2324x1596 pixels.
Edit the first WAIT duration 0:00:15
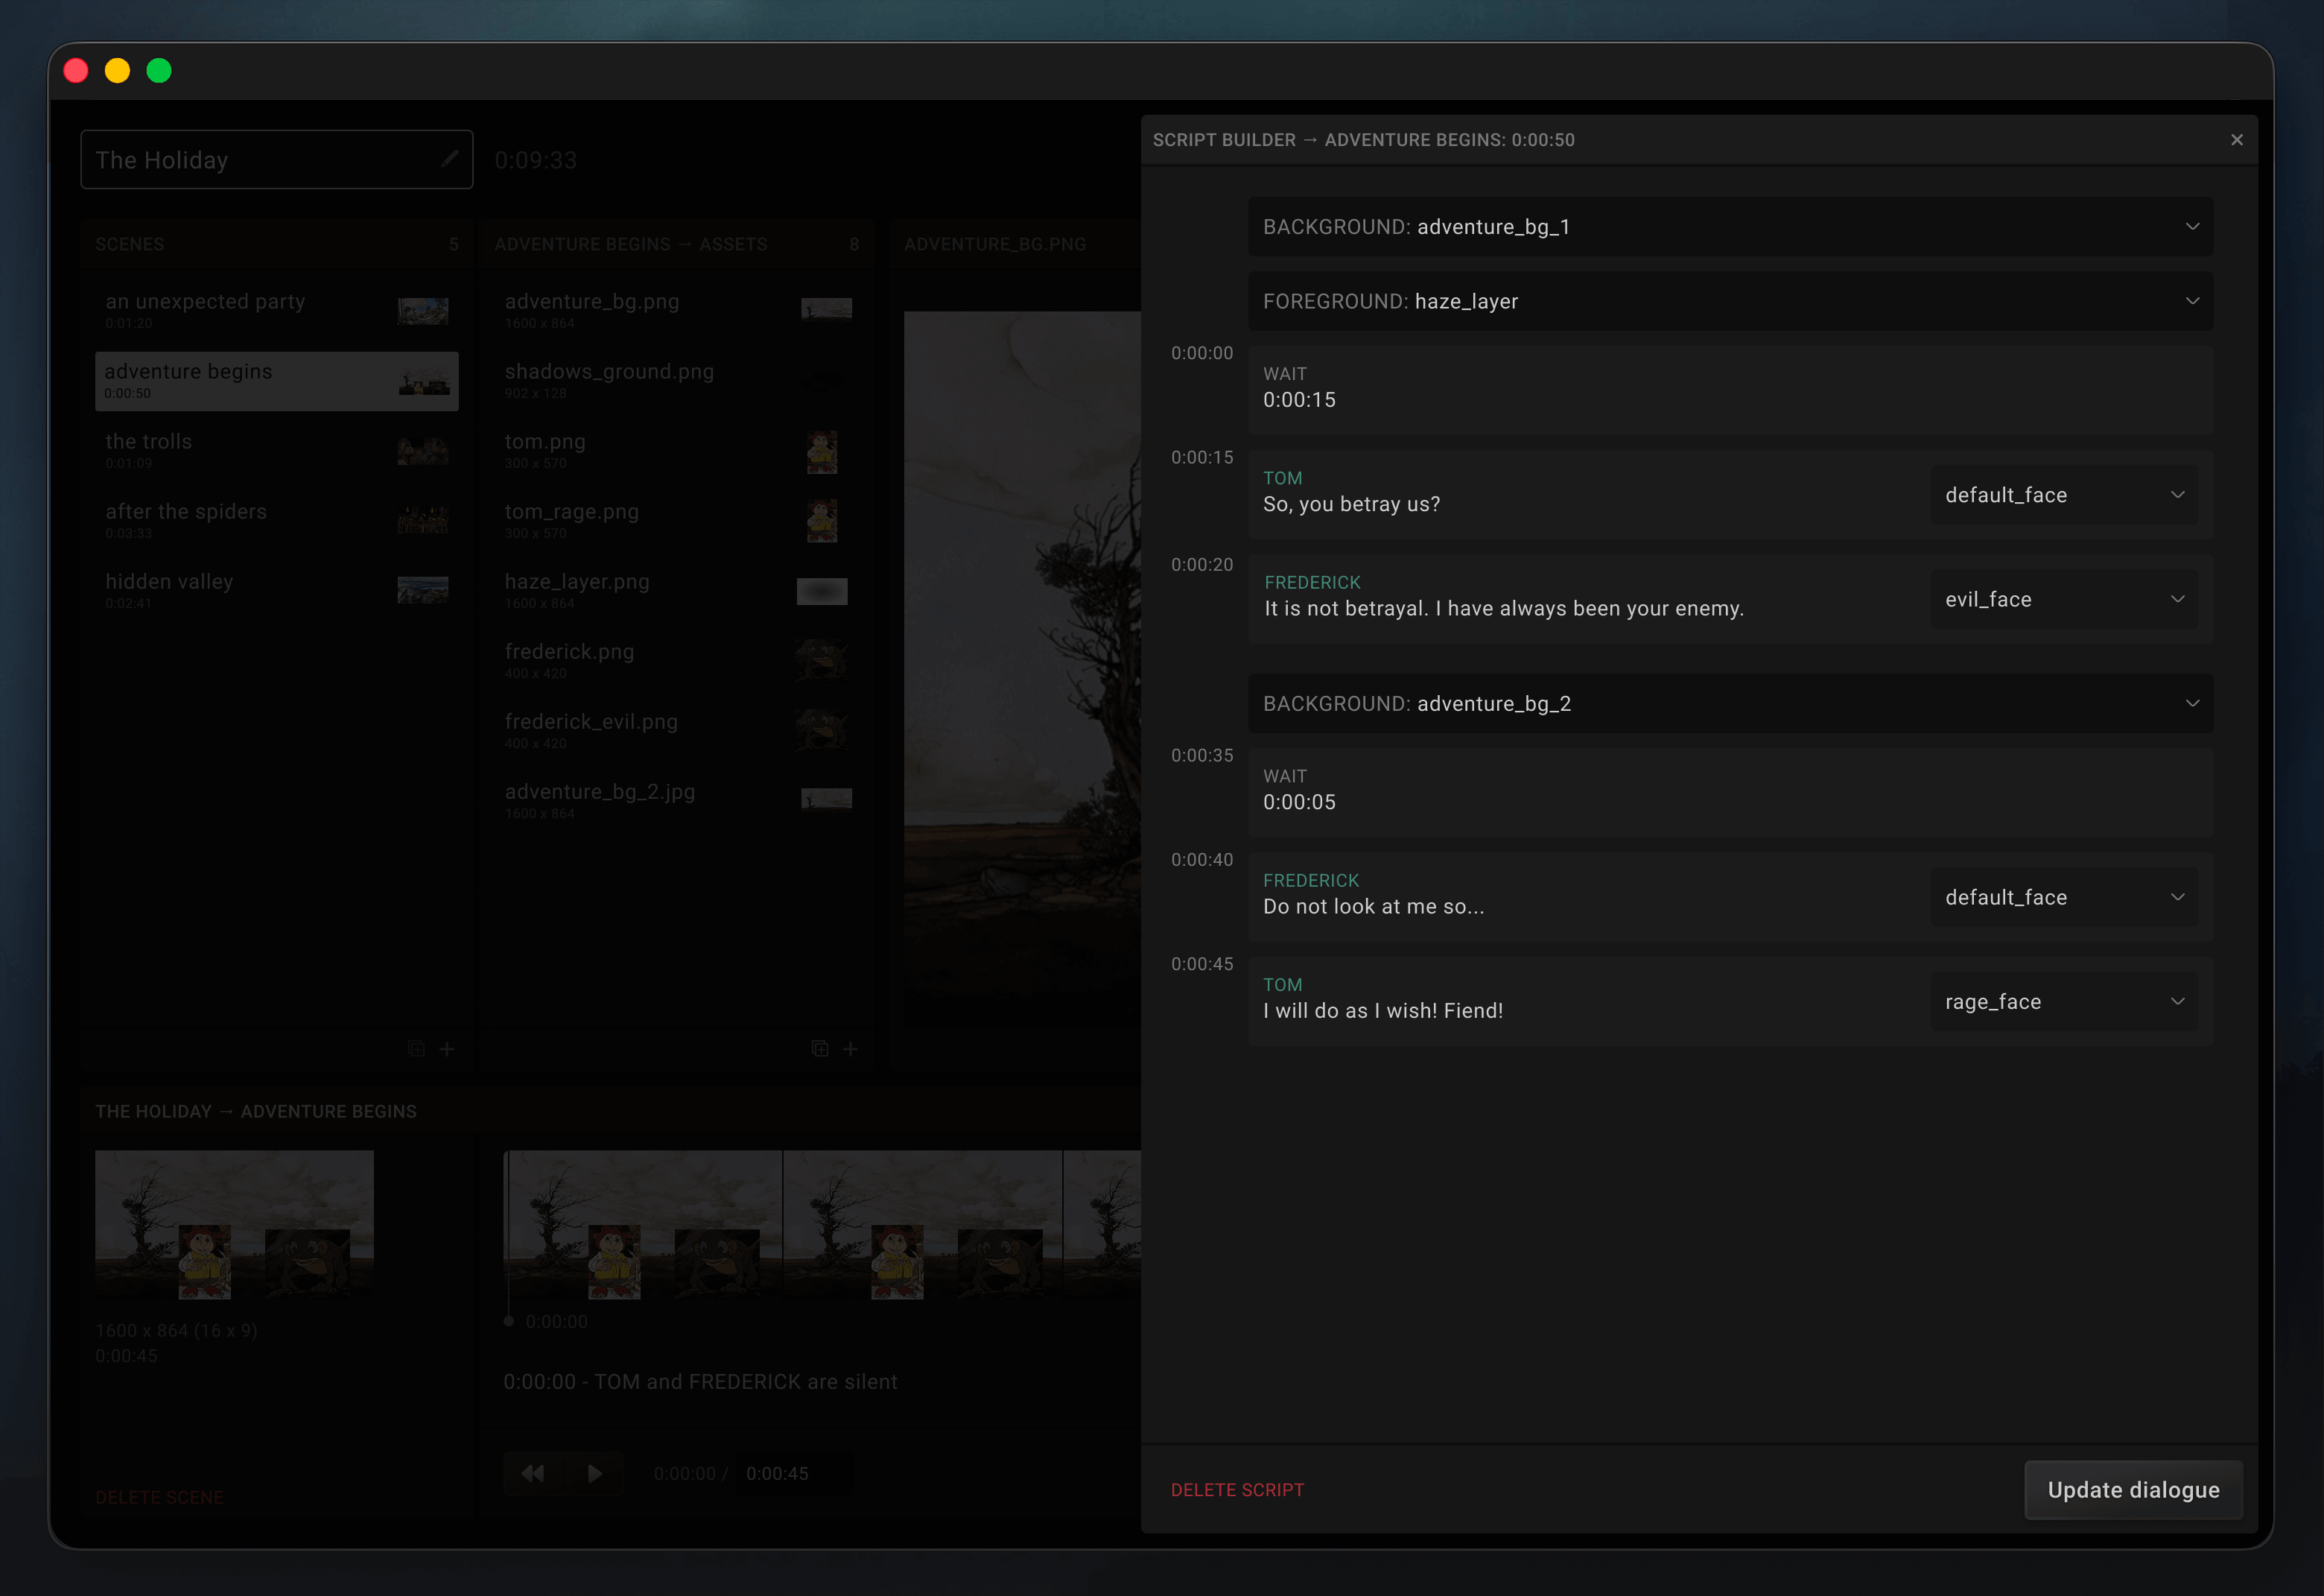pyautogui.click(x=1299, y=400)
